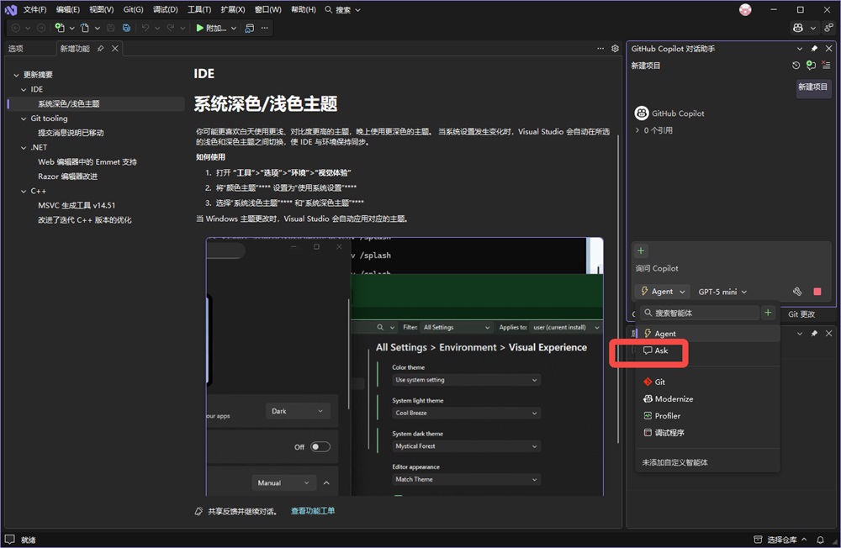Open the 视图(V) menu
The width and height of the screenshot is (841, 548).
tap(102, 9)
